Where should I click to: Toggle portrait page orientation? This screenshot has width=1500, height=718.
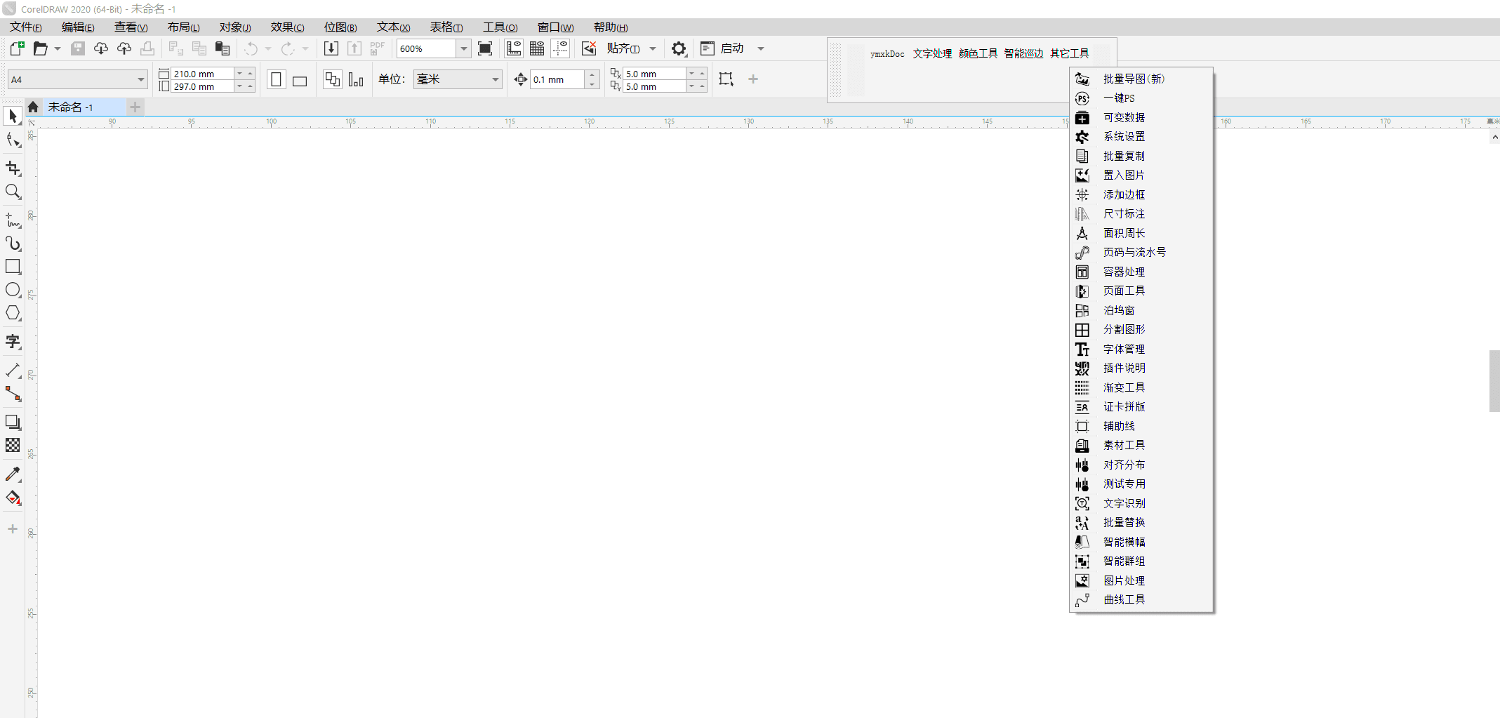coord(277,79)
